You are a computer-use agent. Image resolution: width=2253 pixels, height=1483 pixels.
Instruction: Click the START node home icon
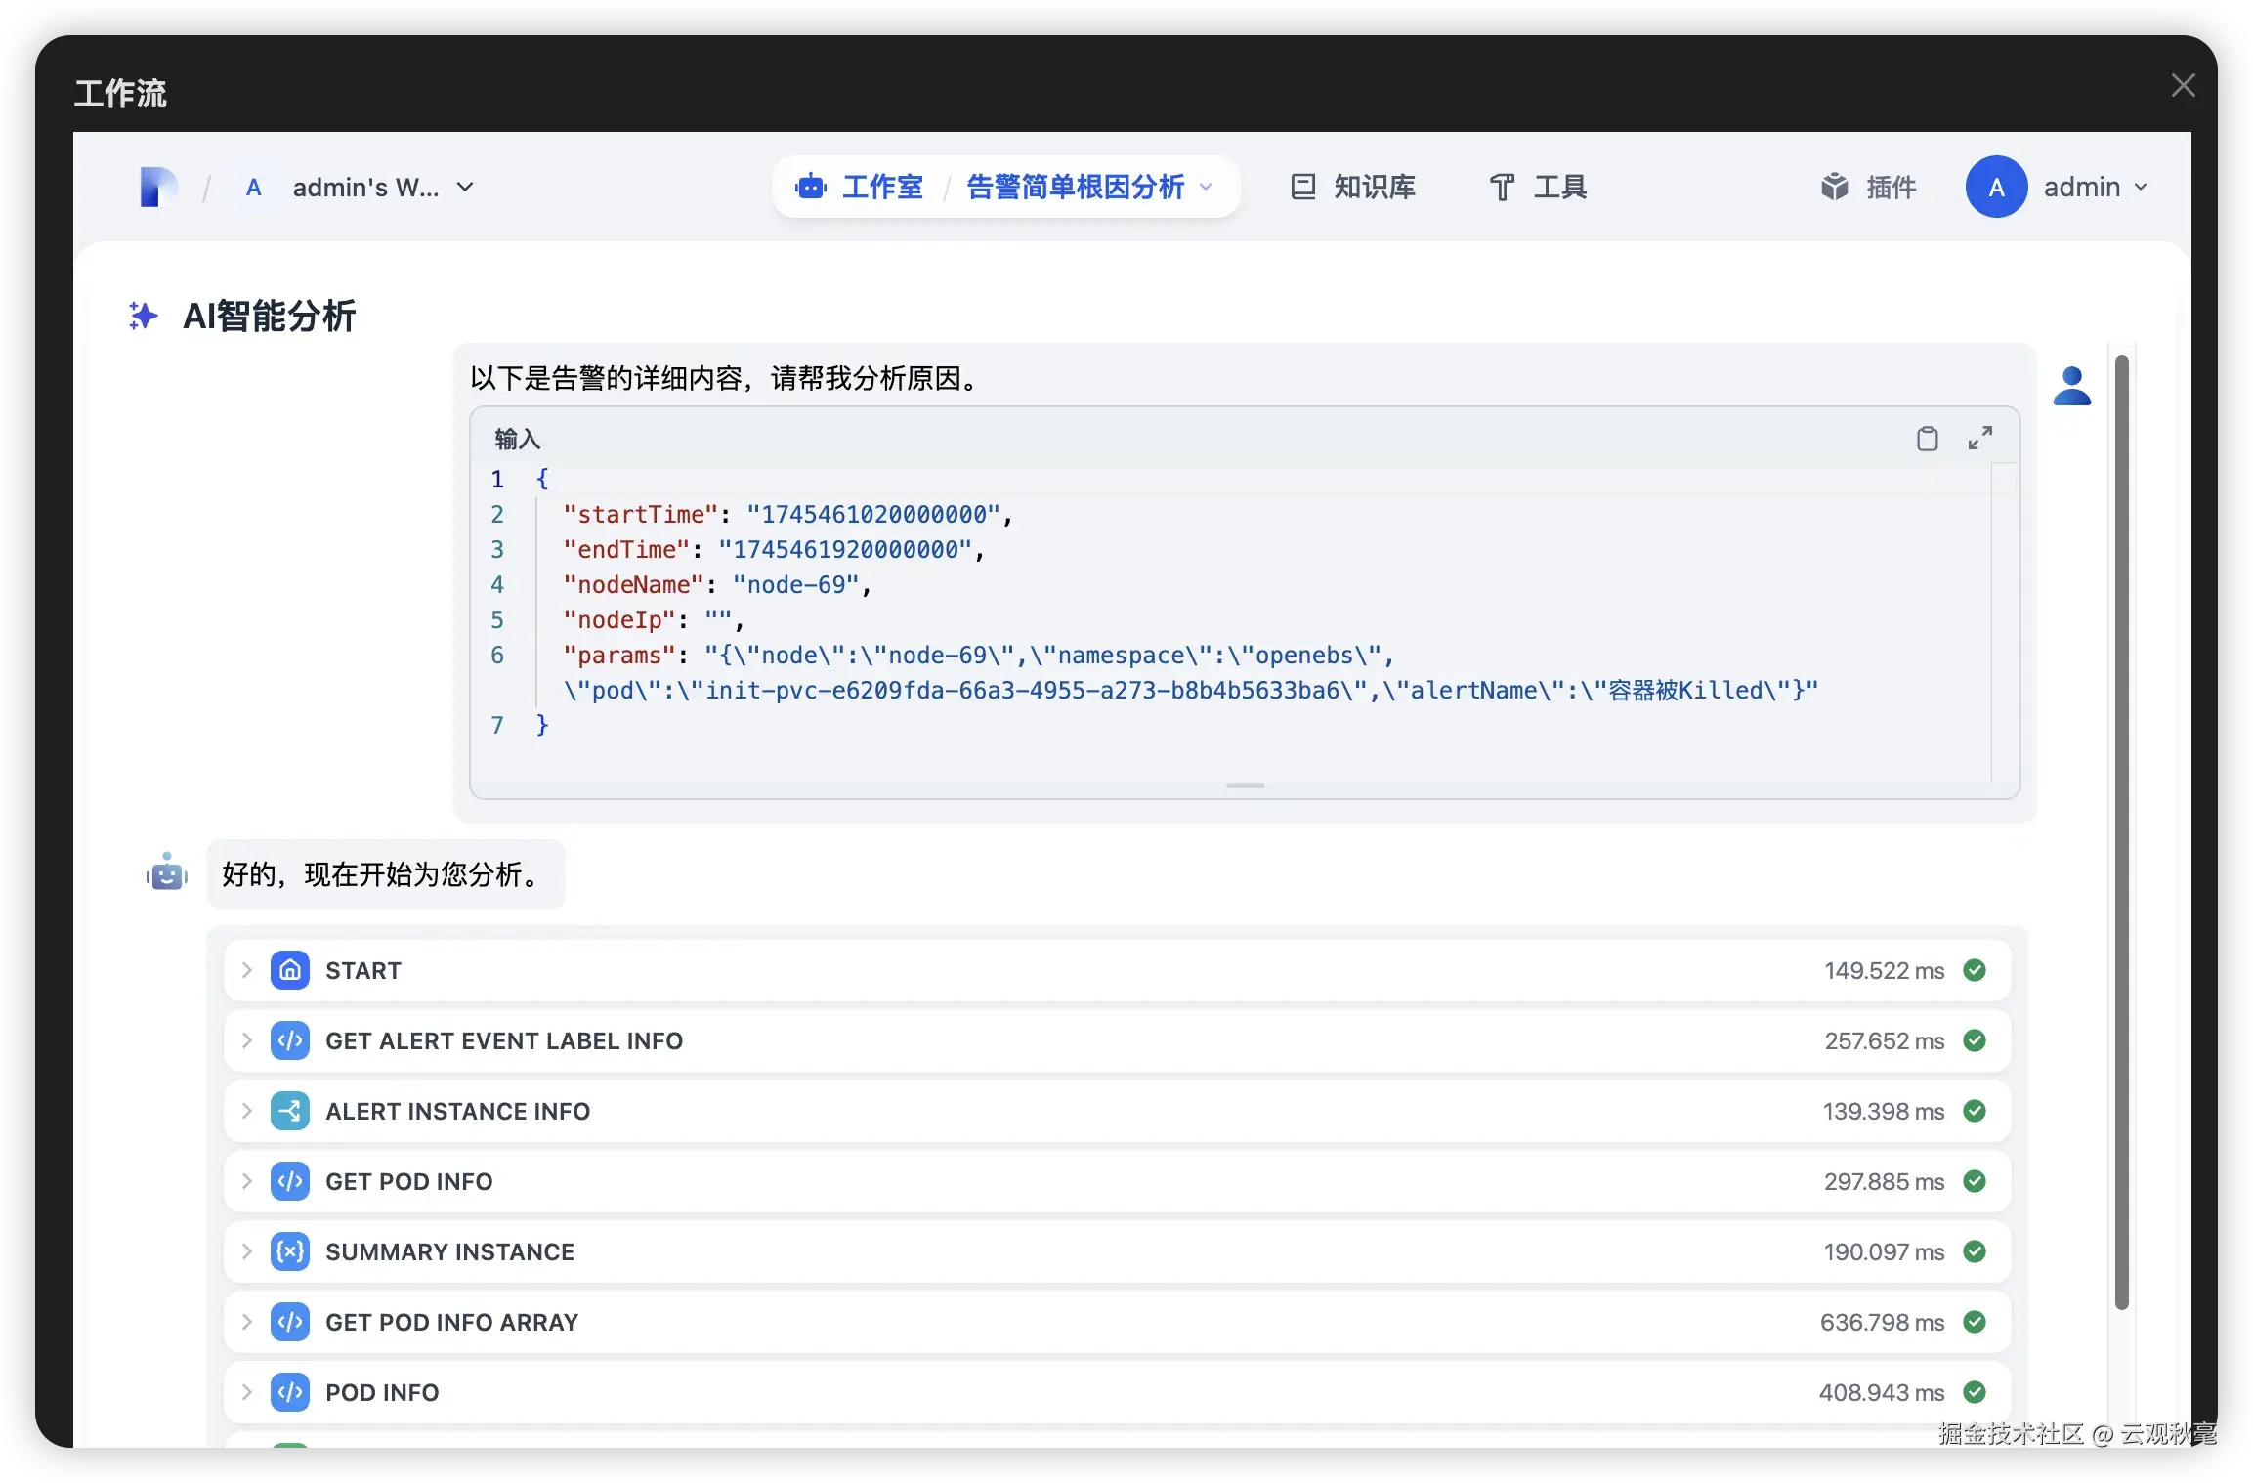290,970
